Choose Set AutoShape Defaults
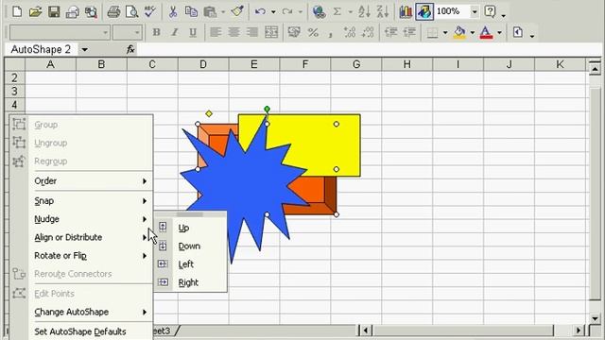This screenshot has height=340, width=605. pos(81,331)
